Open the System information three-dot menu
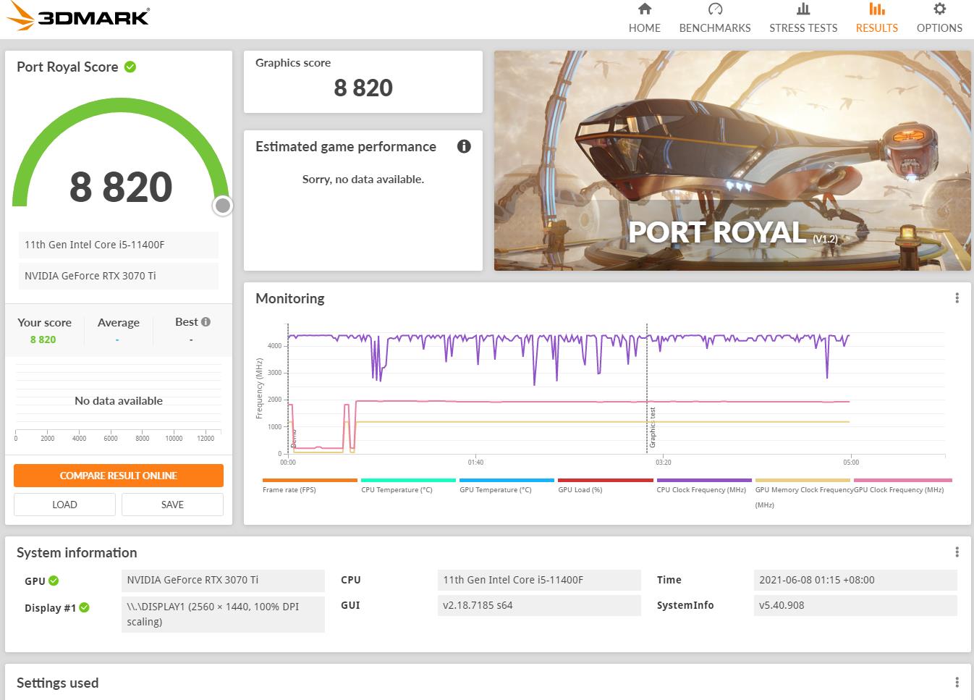 click(957, 552)
